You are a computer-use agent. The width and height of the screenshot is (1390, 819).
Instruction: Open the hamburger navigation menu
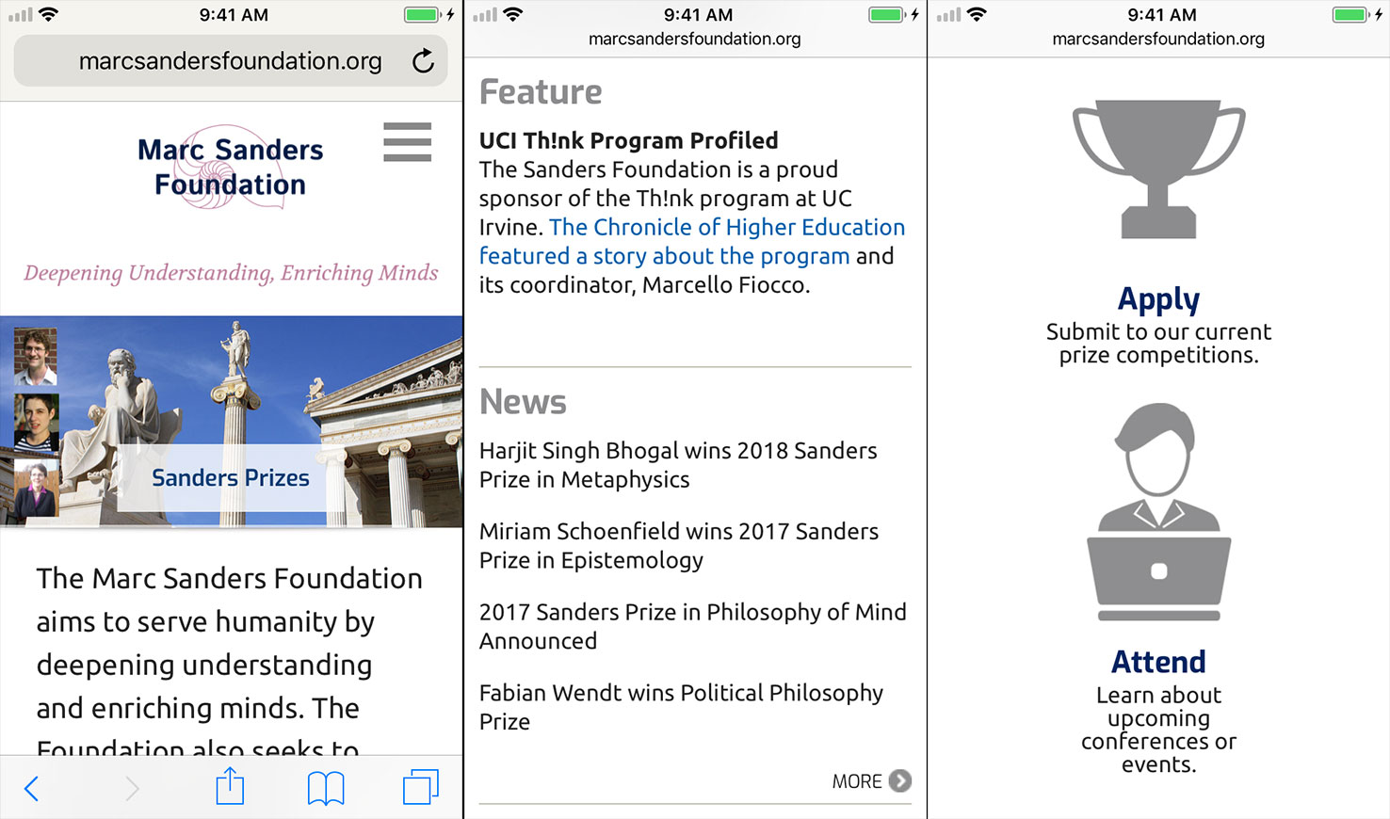(407, 142)
